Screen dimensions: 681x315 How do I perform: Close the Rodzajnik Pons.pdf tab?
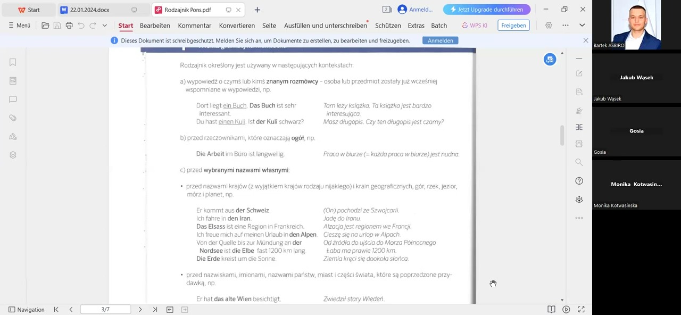pos(238,10)
